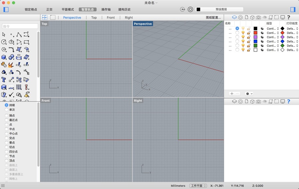The image size is (299, 189).
Task: Switch to the four-viewport layout icon
Action: click(45, 18)
